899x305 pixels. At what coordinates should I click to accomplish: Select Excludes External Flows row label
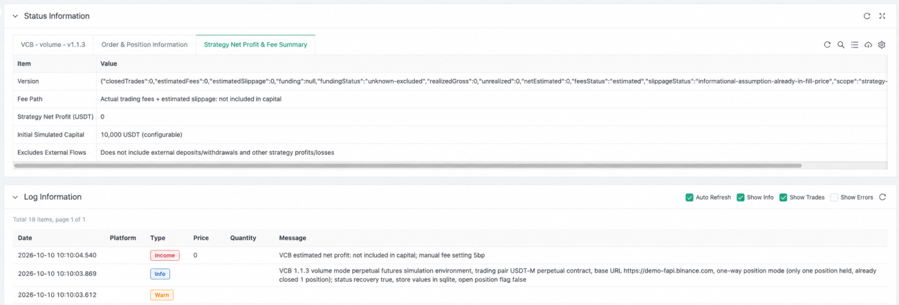pyautogui.click(x=50, y=152)
